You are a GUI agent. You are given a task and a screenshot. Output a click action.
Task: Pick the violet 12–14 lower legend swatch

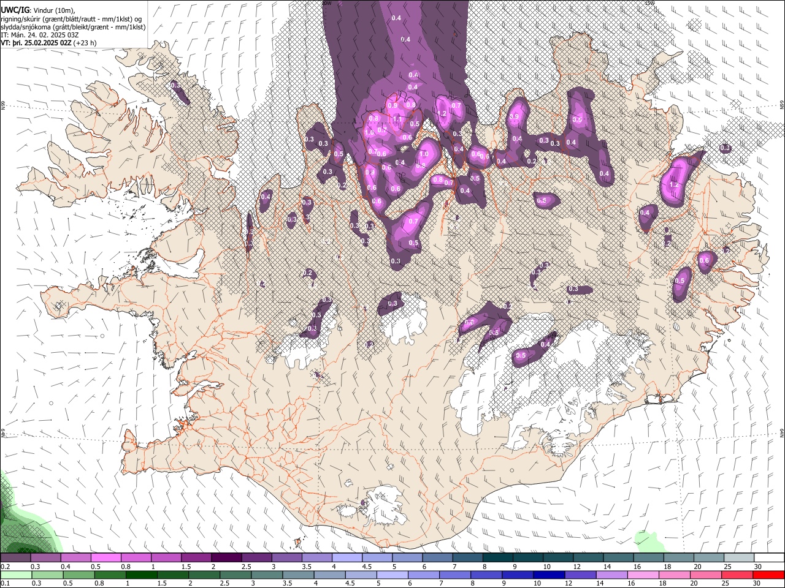[580, 575]
